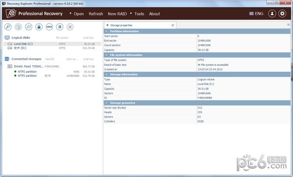The height and width of the screenshot is (177, 293).
Task: Click the Start sector value 0
Action: click(198, 36)
